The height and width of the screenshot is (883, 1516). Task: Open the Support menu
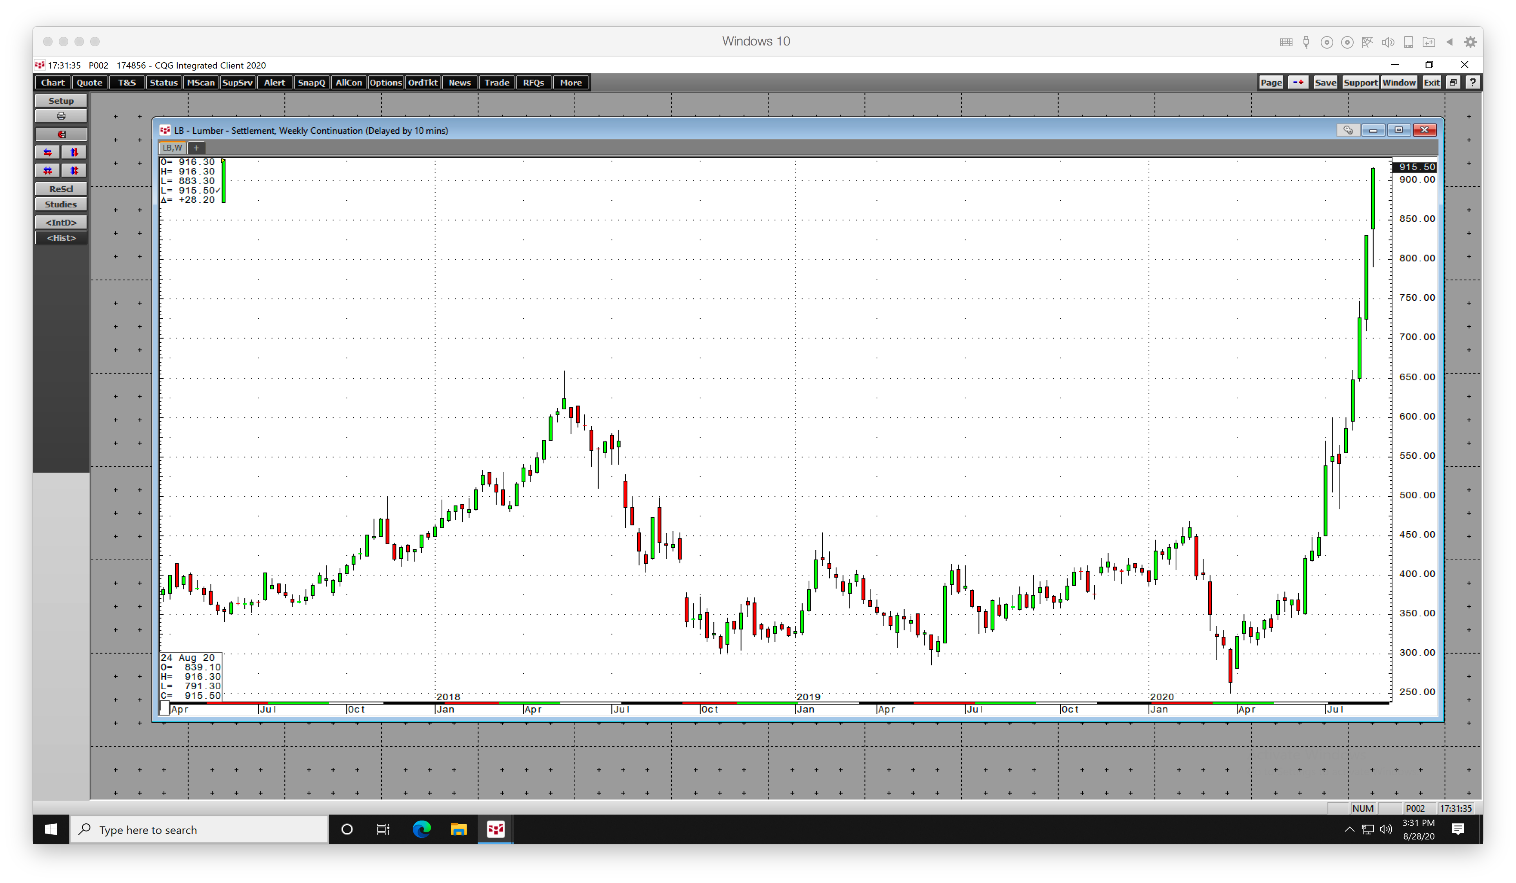coord(1360,82)
